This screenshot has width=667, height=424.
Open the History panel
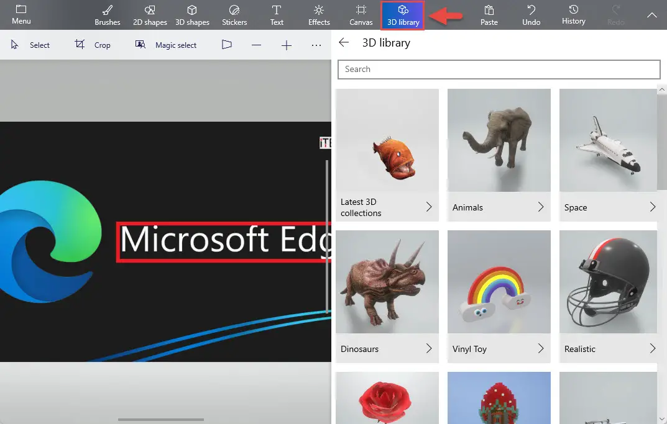pyautogui.click(x=573, y=15)
